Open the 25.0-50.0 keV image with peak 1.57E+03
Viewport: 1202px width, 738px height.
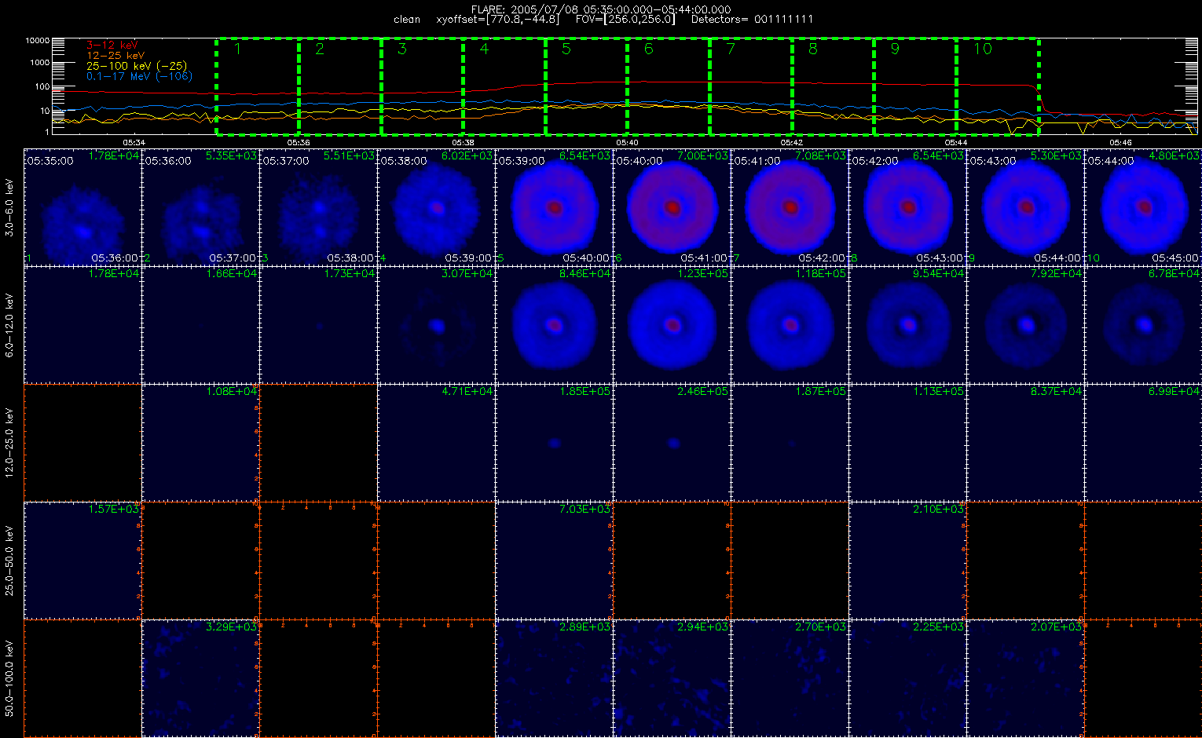click(x=83, y=561)
